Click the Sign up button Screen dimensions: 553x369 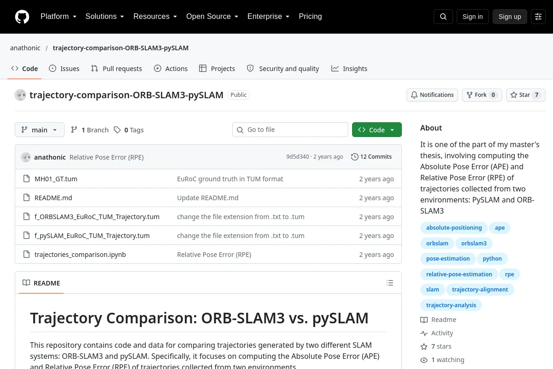pos(510,17)
